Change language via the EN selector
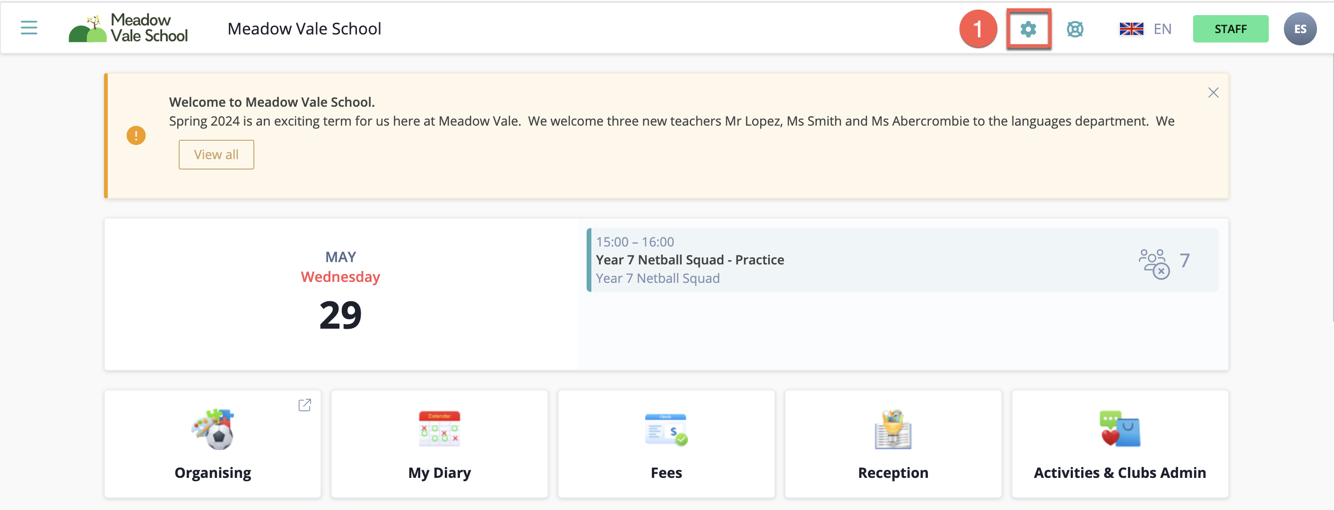 click(x=1162, y=29)
